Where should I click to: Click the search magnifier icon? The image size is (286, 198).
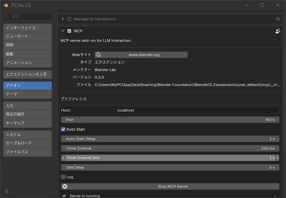(x=7, y=17)
